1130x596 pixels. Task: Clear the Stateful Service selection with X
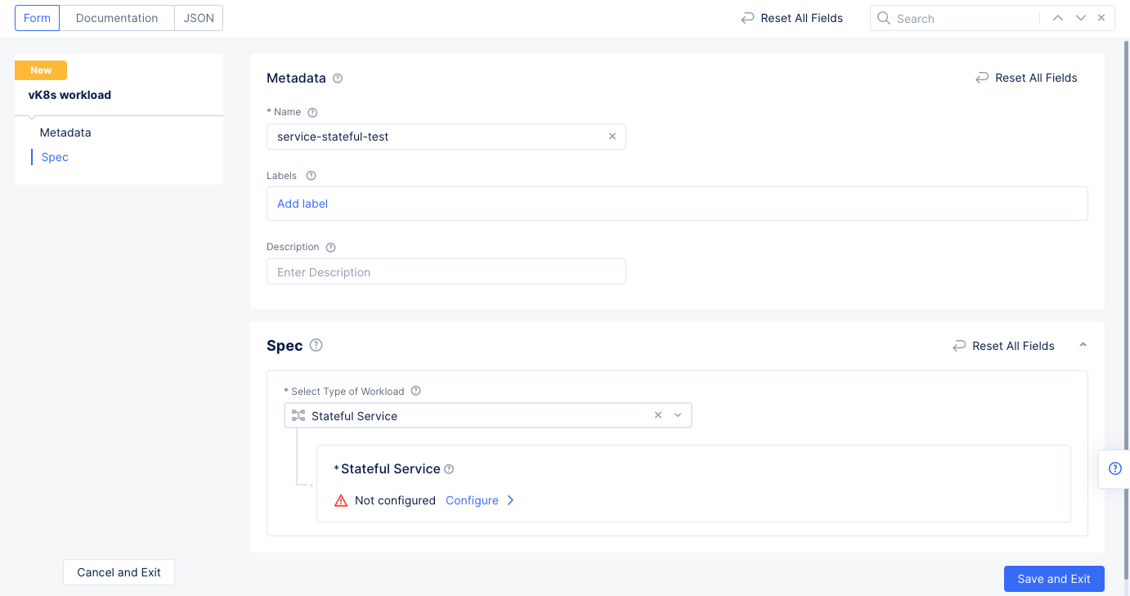(x=658, y=415)
